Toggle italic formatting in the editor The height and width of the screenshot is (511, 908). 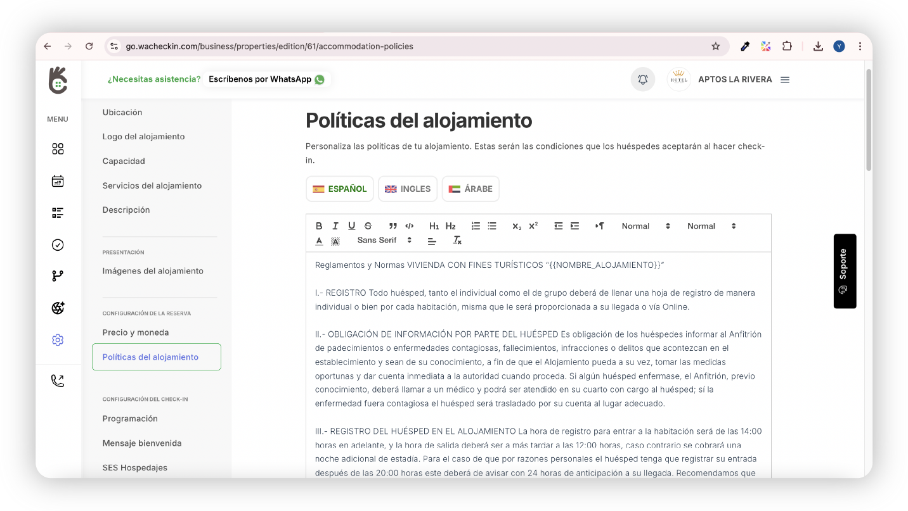coord(335,226)
